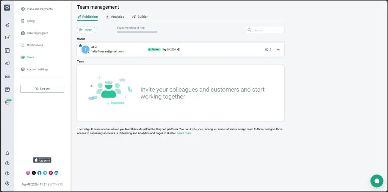Open Referral program menu item
The image size is (388, 192).
[x=34, y=33]
